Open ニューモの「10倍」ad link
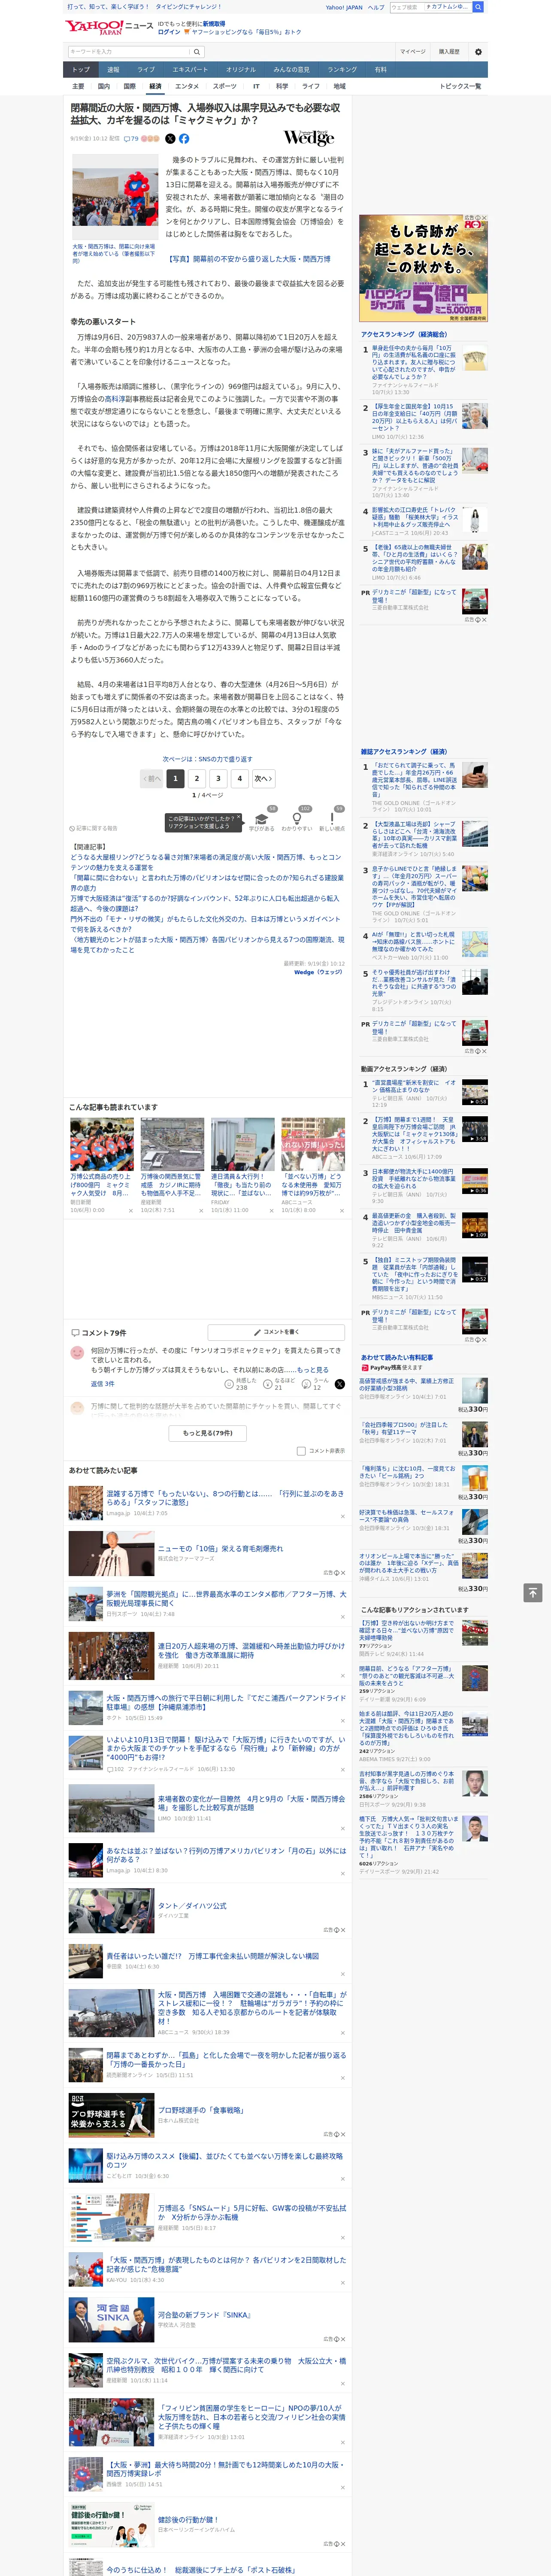The height and width of the screenshot is (2576, 551). 220,1548
